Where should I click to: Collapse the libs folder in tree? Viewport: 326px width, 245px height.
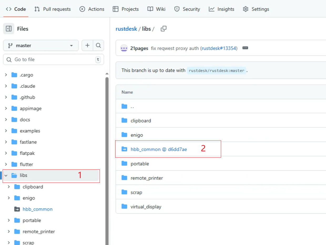click(6, 175)
